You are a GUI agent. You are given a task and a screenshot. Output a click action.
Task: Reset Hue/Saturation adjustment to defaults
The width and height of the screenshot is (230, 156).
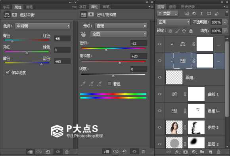pyautogui.click(x=125, y=152)
